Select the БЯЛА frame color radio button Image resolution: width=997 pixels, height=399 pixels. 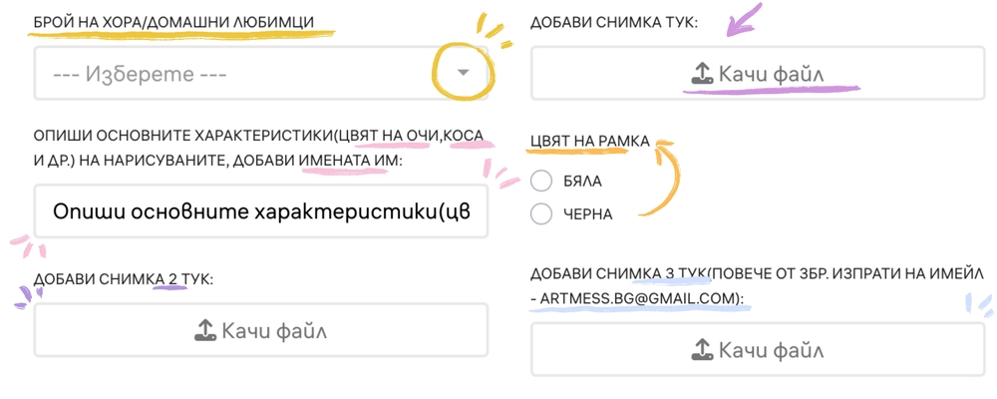[541, 182]
